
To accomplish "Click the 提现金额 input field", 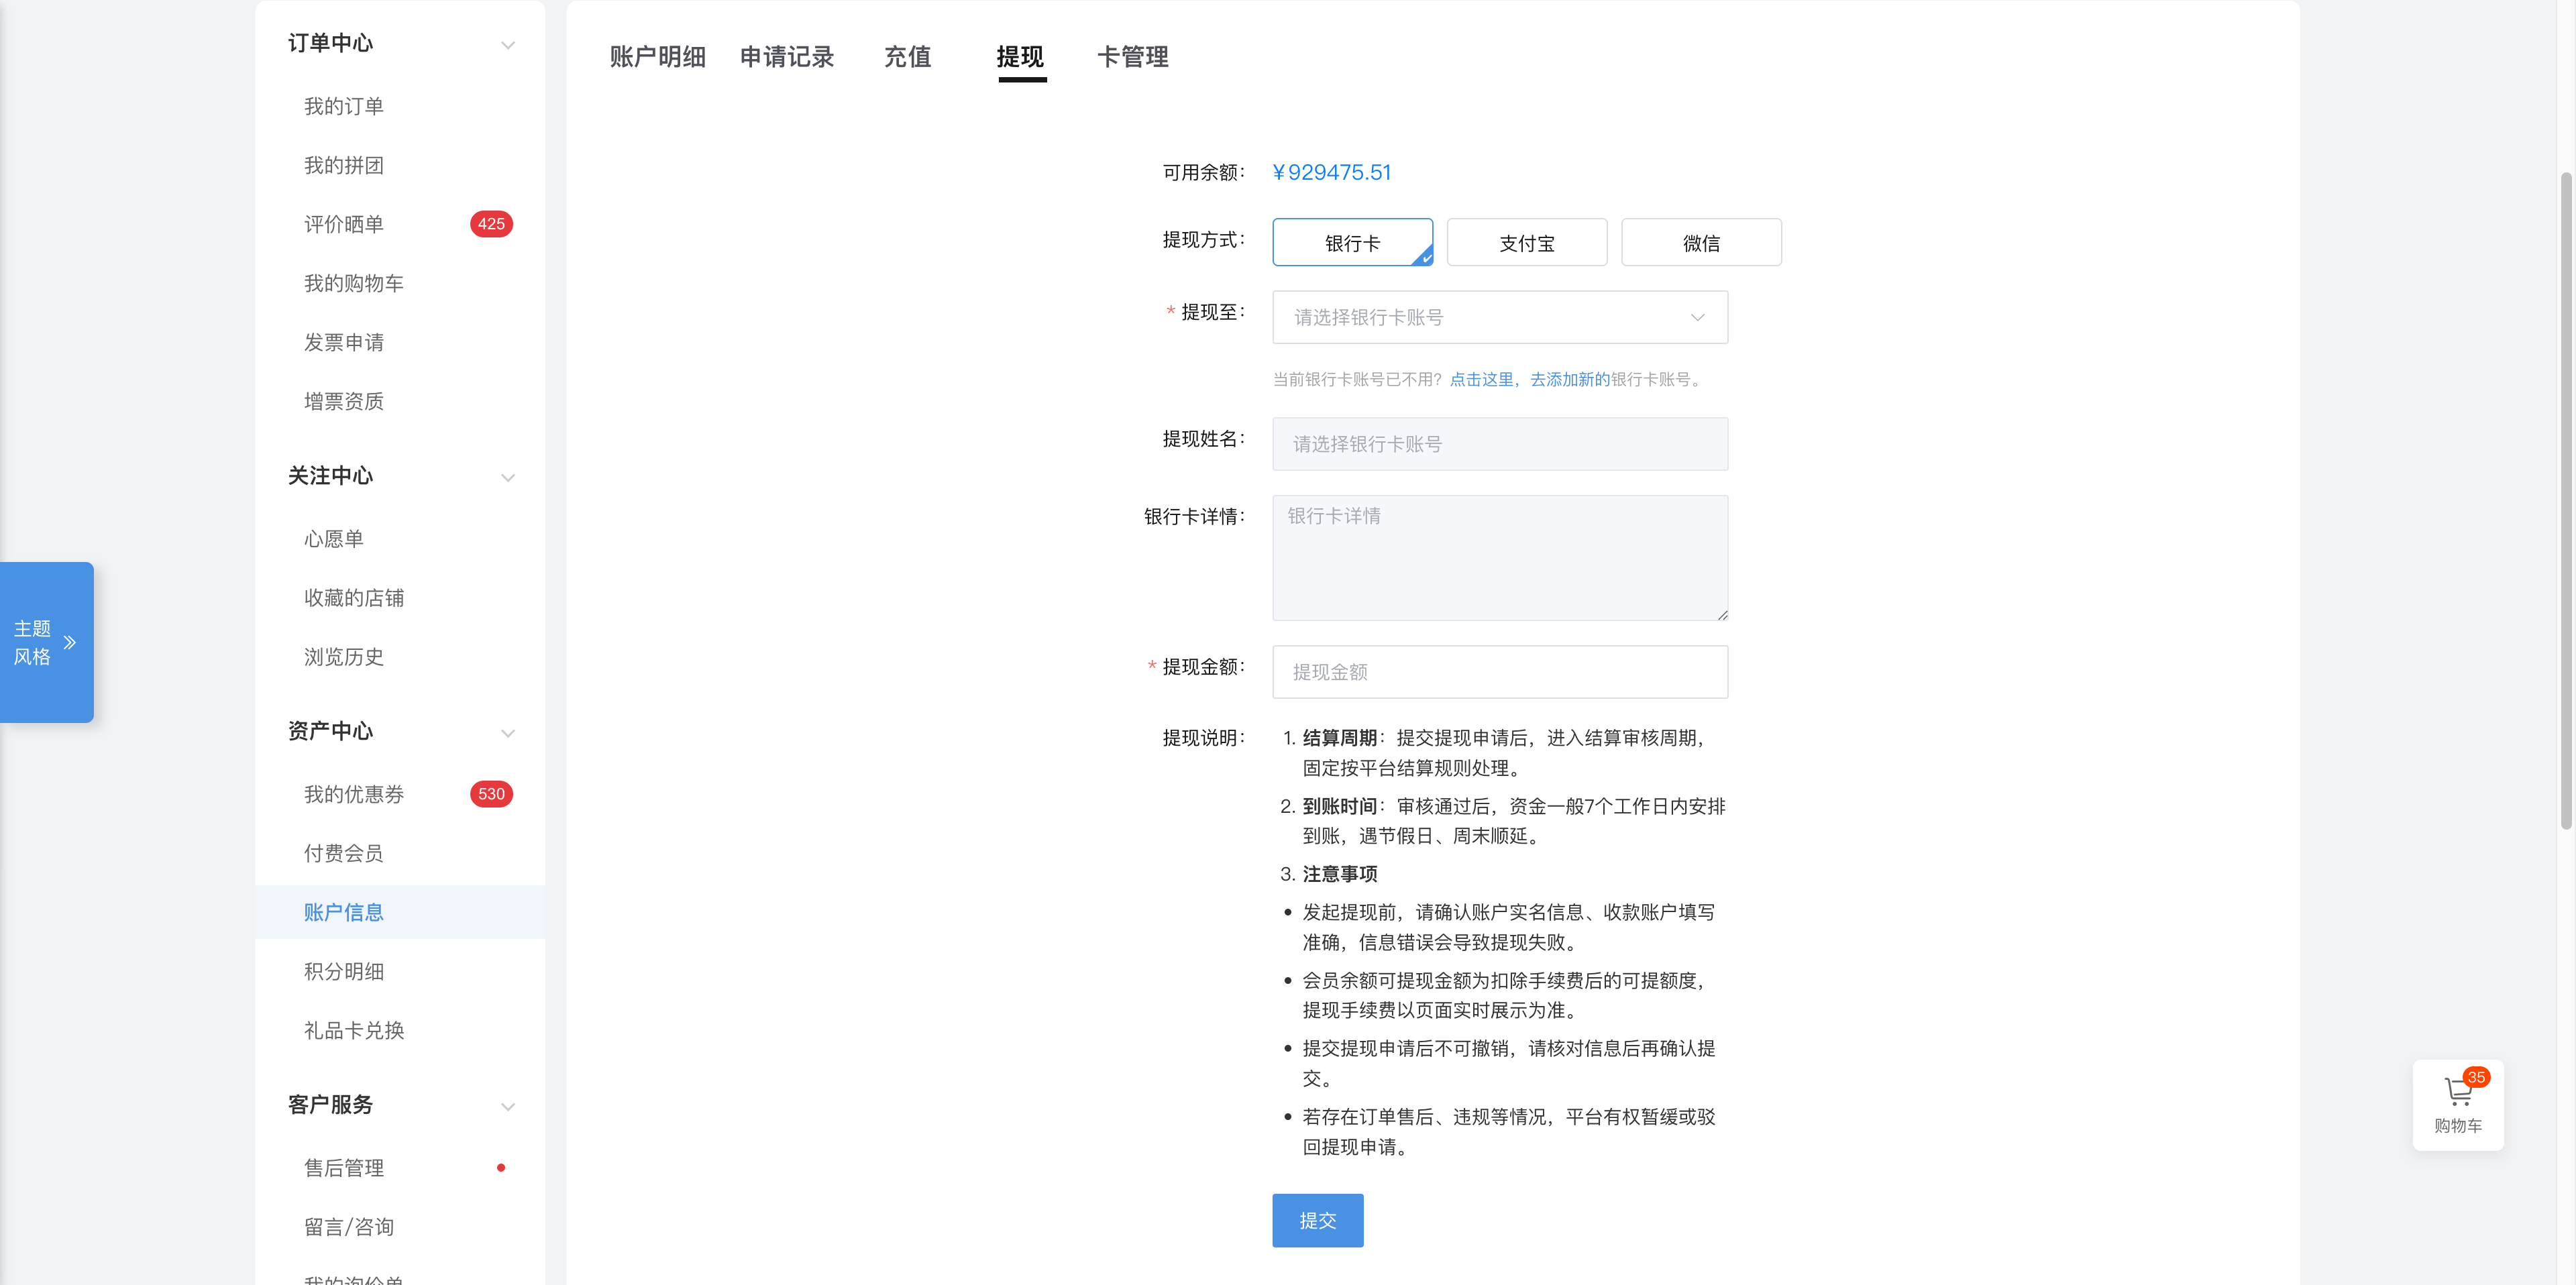I will [x=1499, y=672].
